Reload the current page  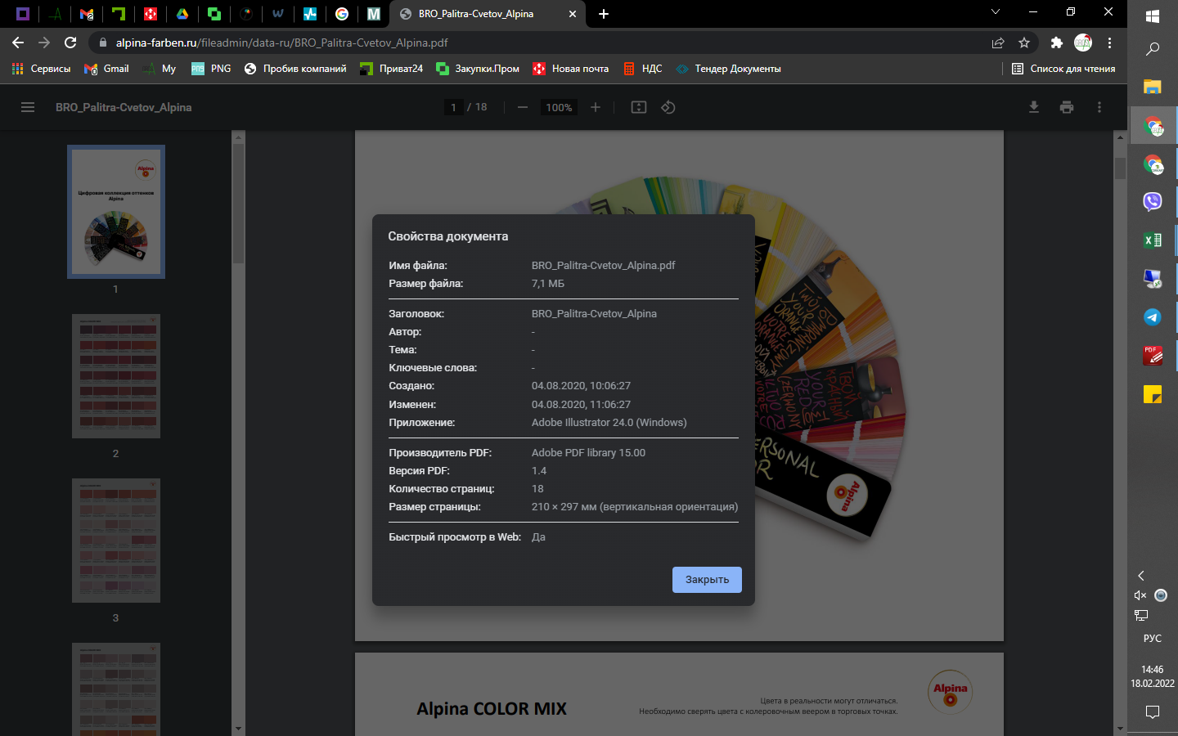(x=70, y=43)
